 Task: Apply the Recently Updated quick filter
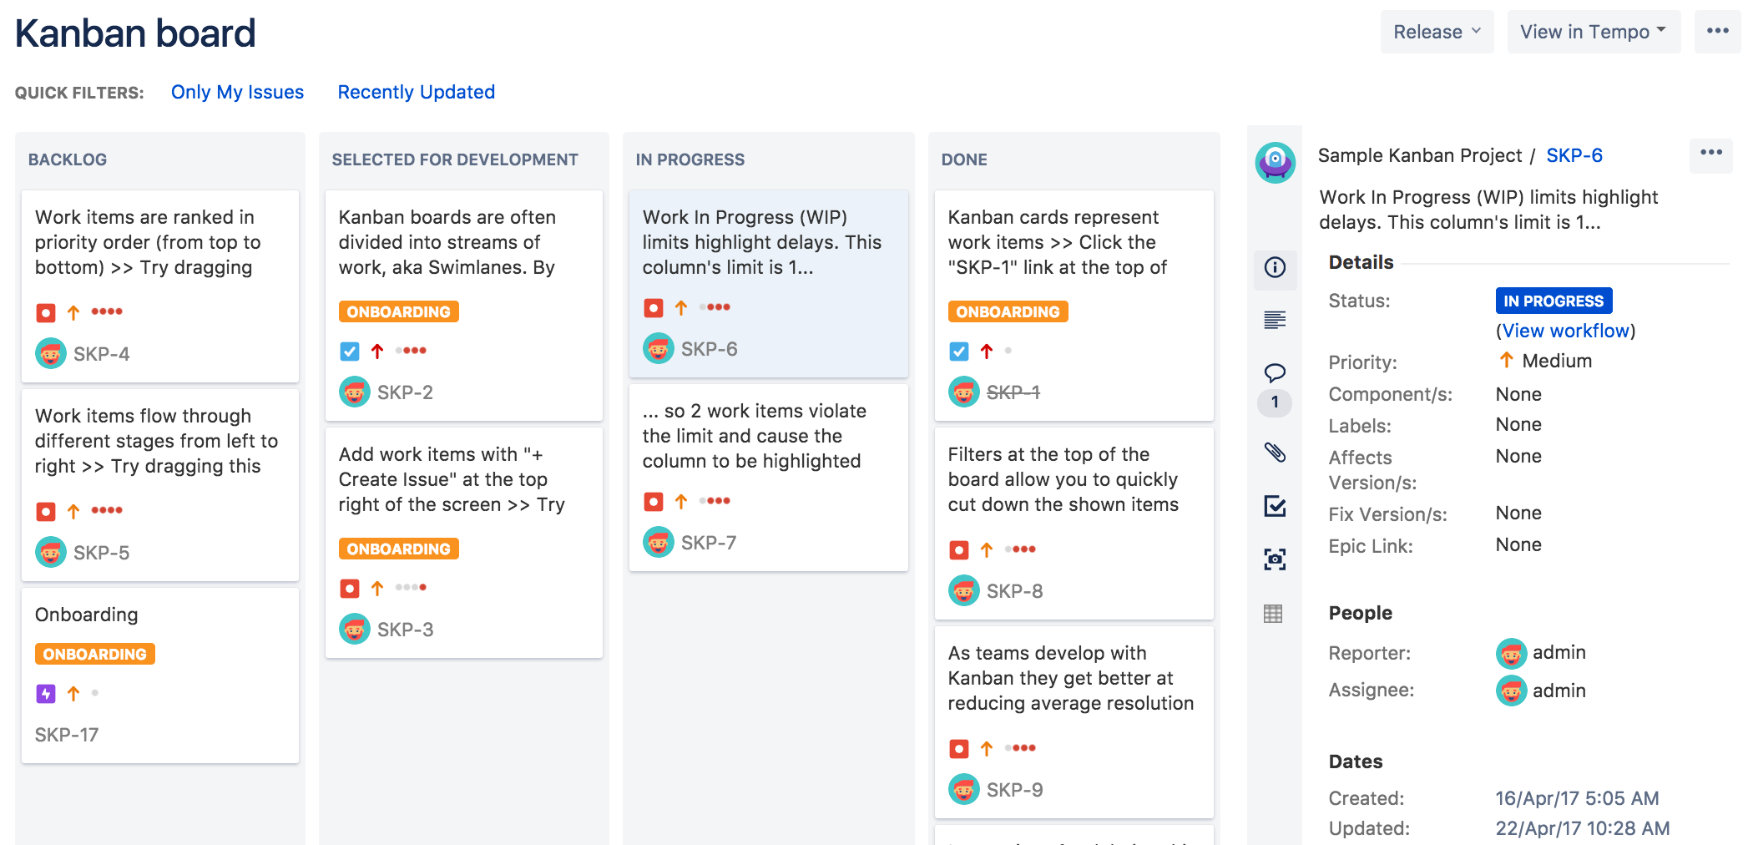415,92
